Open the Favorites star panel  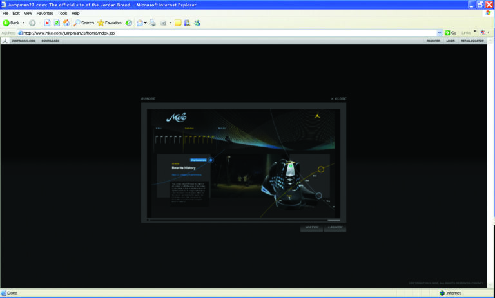point(110,23)
